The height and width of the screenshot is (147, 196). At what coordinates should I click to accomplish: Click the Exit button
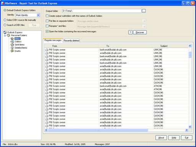186,138
